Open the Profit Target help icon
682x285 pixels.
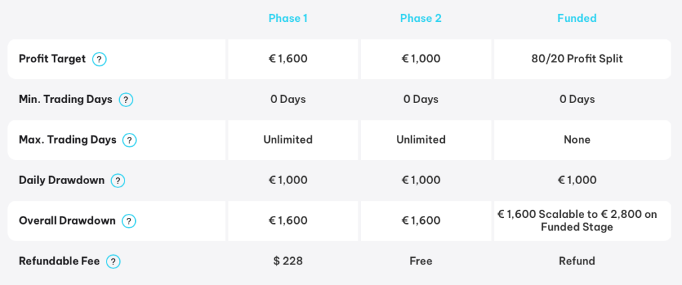(99, 59)
